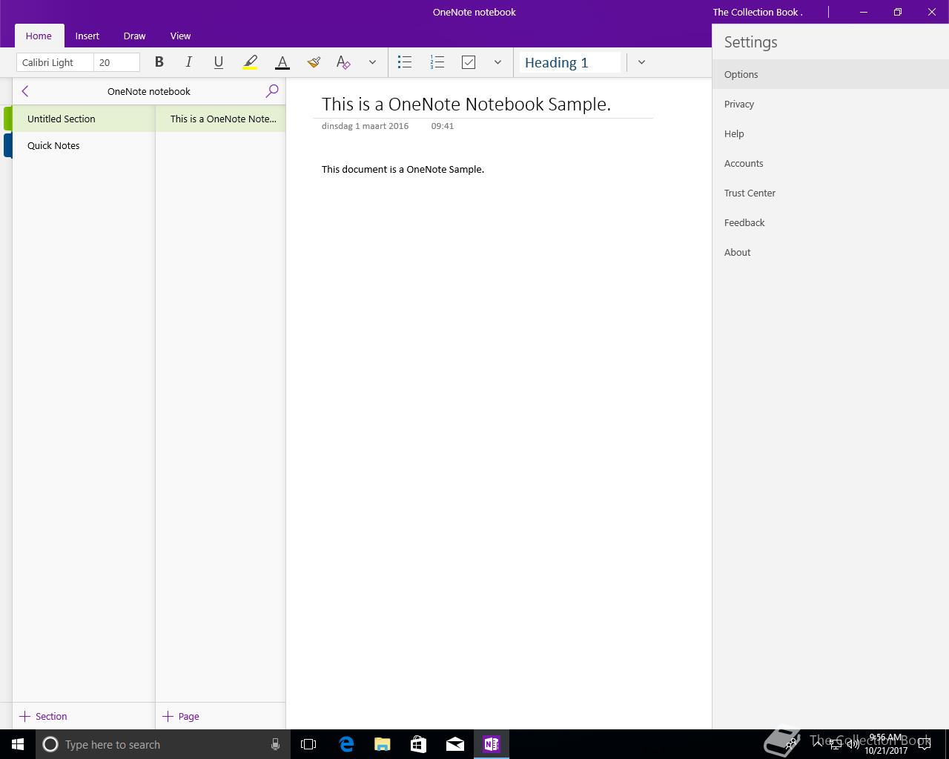
Task: Clear formatting with eraser A icon
Action: [343, 62]
